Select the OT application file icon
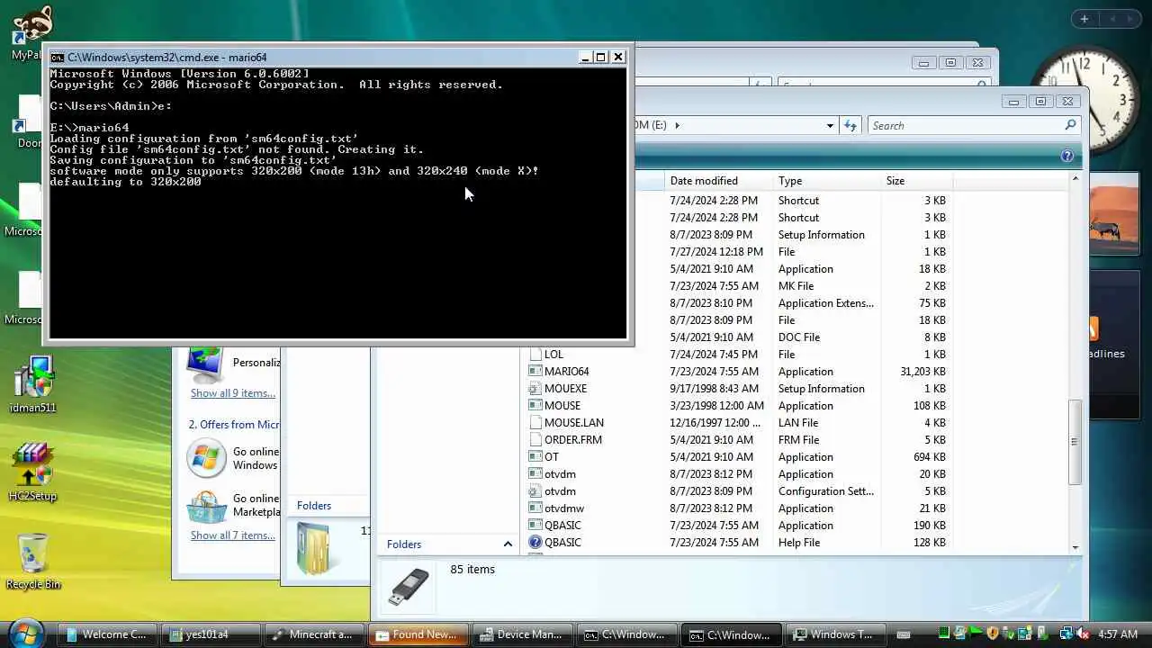Viewport: 1152px width, 648px height. click(535, 456)
